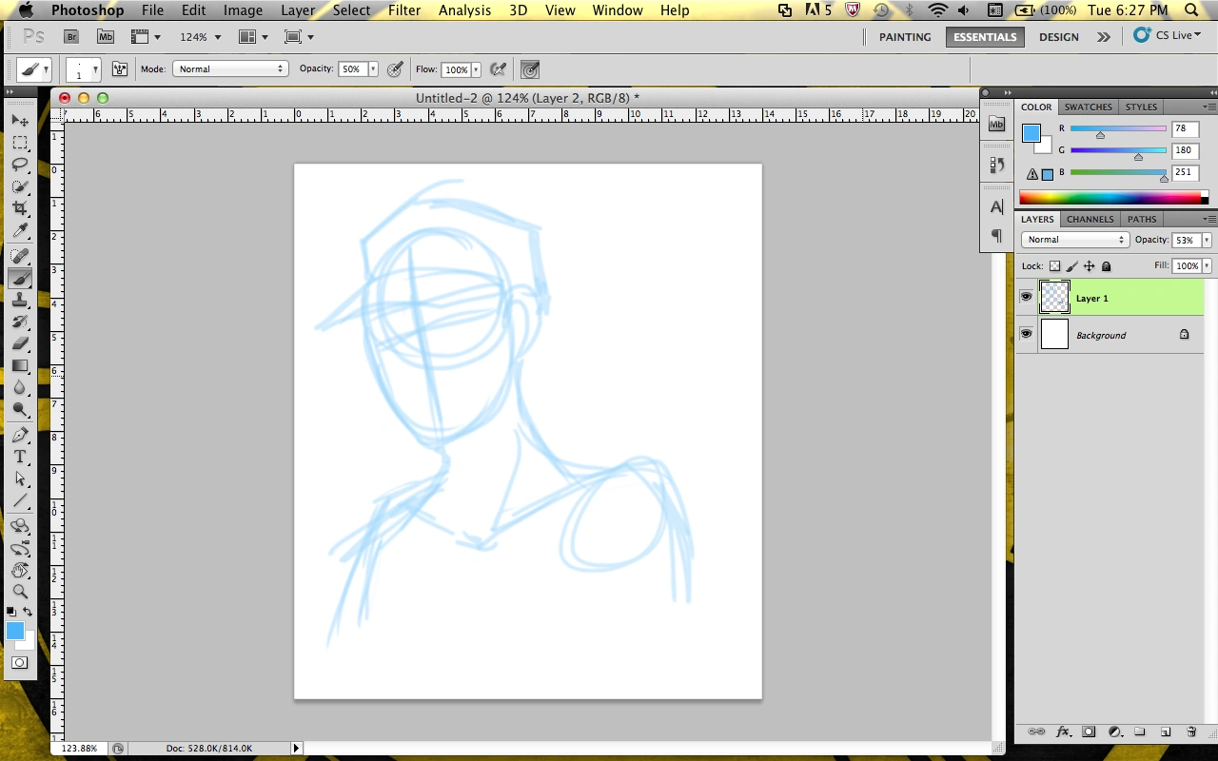Enable airbrush mode in options bar
The width and height of the screenshot is (1218, 761).
click(x=497, y=69)
